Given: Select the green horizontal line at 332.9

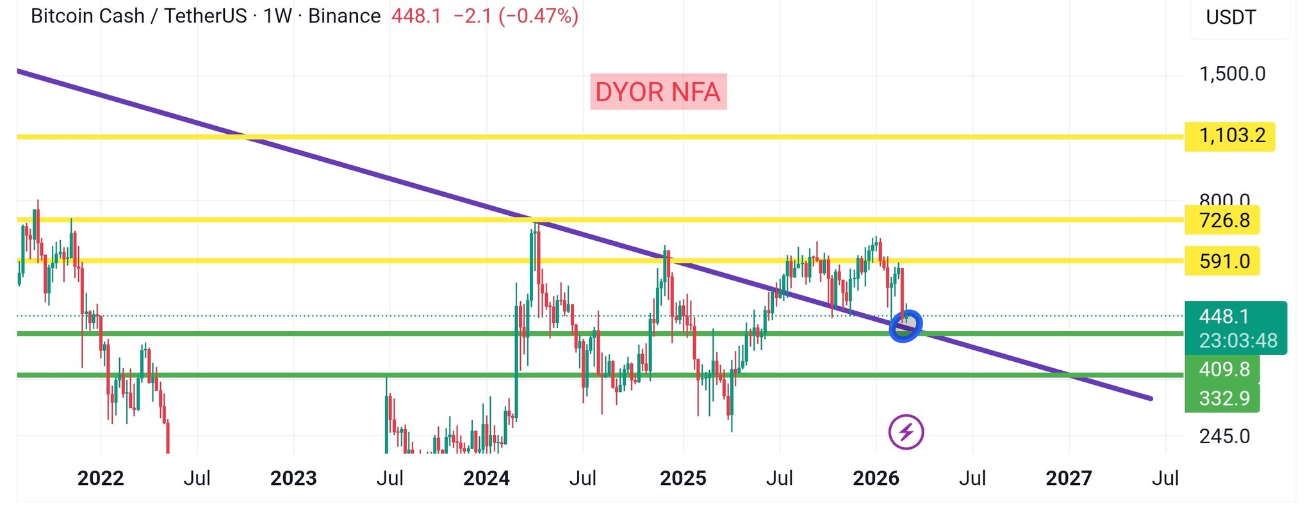Looking at the screenshot, I should (600, 375).
